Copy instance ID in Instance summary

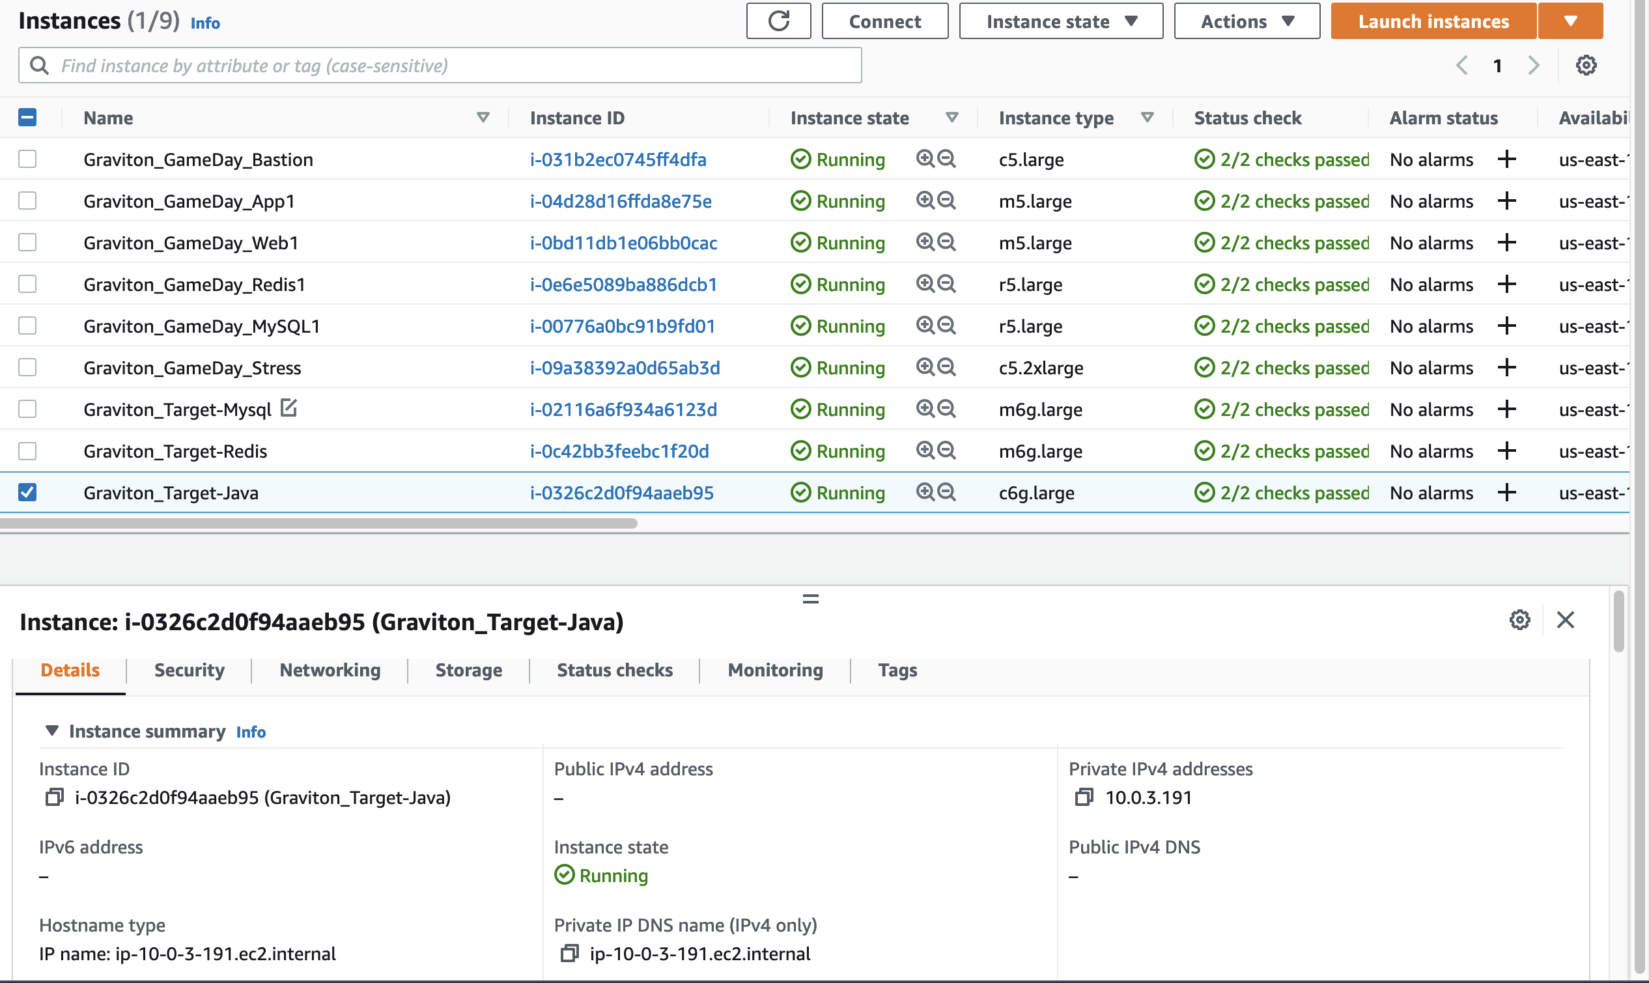54,797
